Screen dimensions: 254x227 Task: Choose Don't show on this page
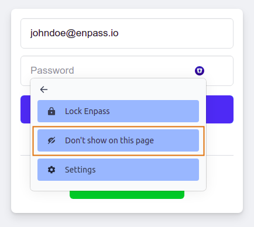118,140
